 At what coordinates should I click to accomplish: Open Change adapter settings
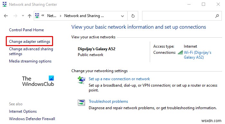pyautogui.click(x=30, y=42)
